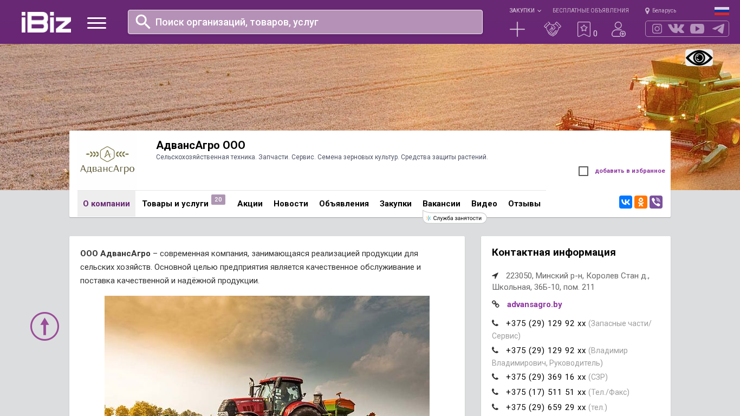
Task: Go to the Объявления tab
Action: coord(344,204)
